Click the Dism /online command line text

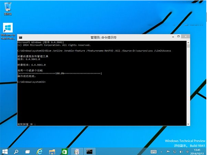point(108,51)
